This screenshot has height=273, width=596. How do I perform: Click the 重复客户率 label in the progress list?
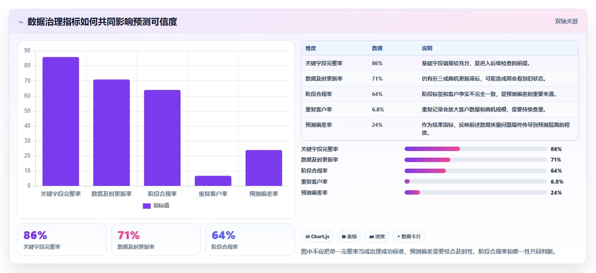click(x=314, y=181)
